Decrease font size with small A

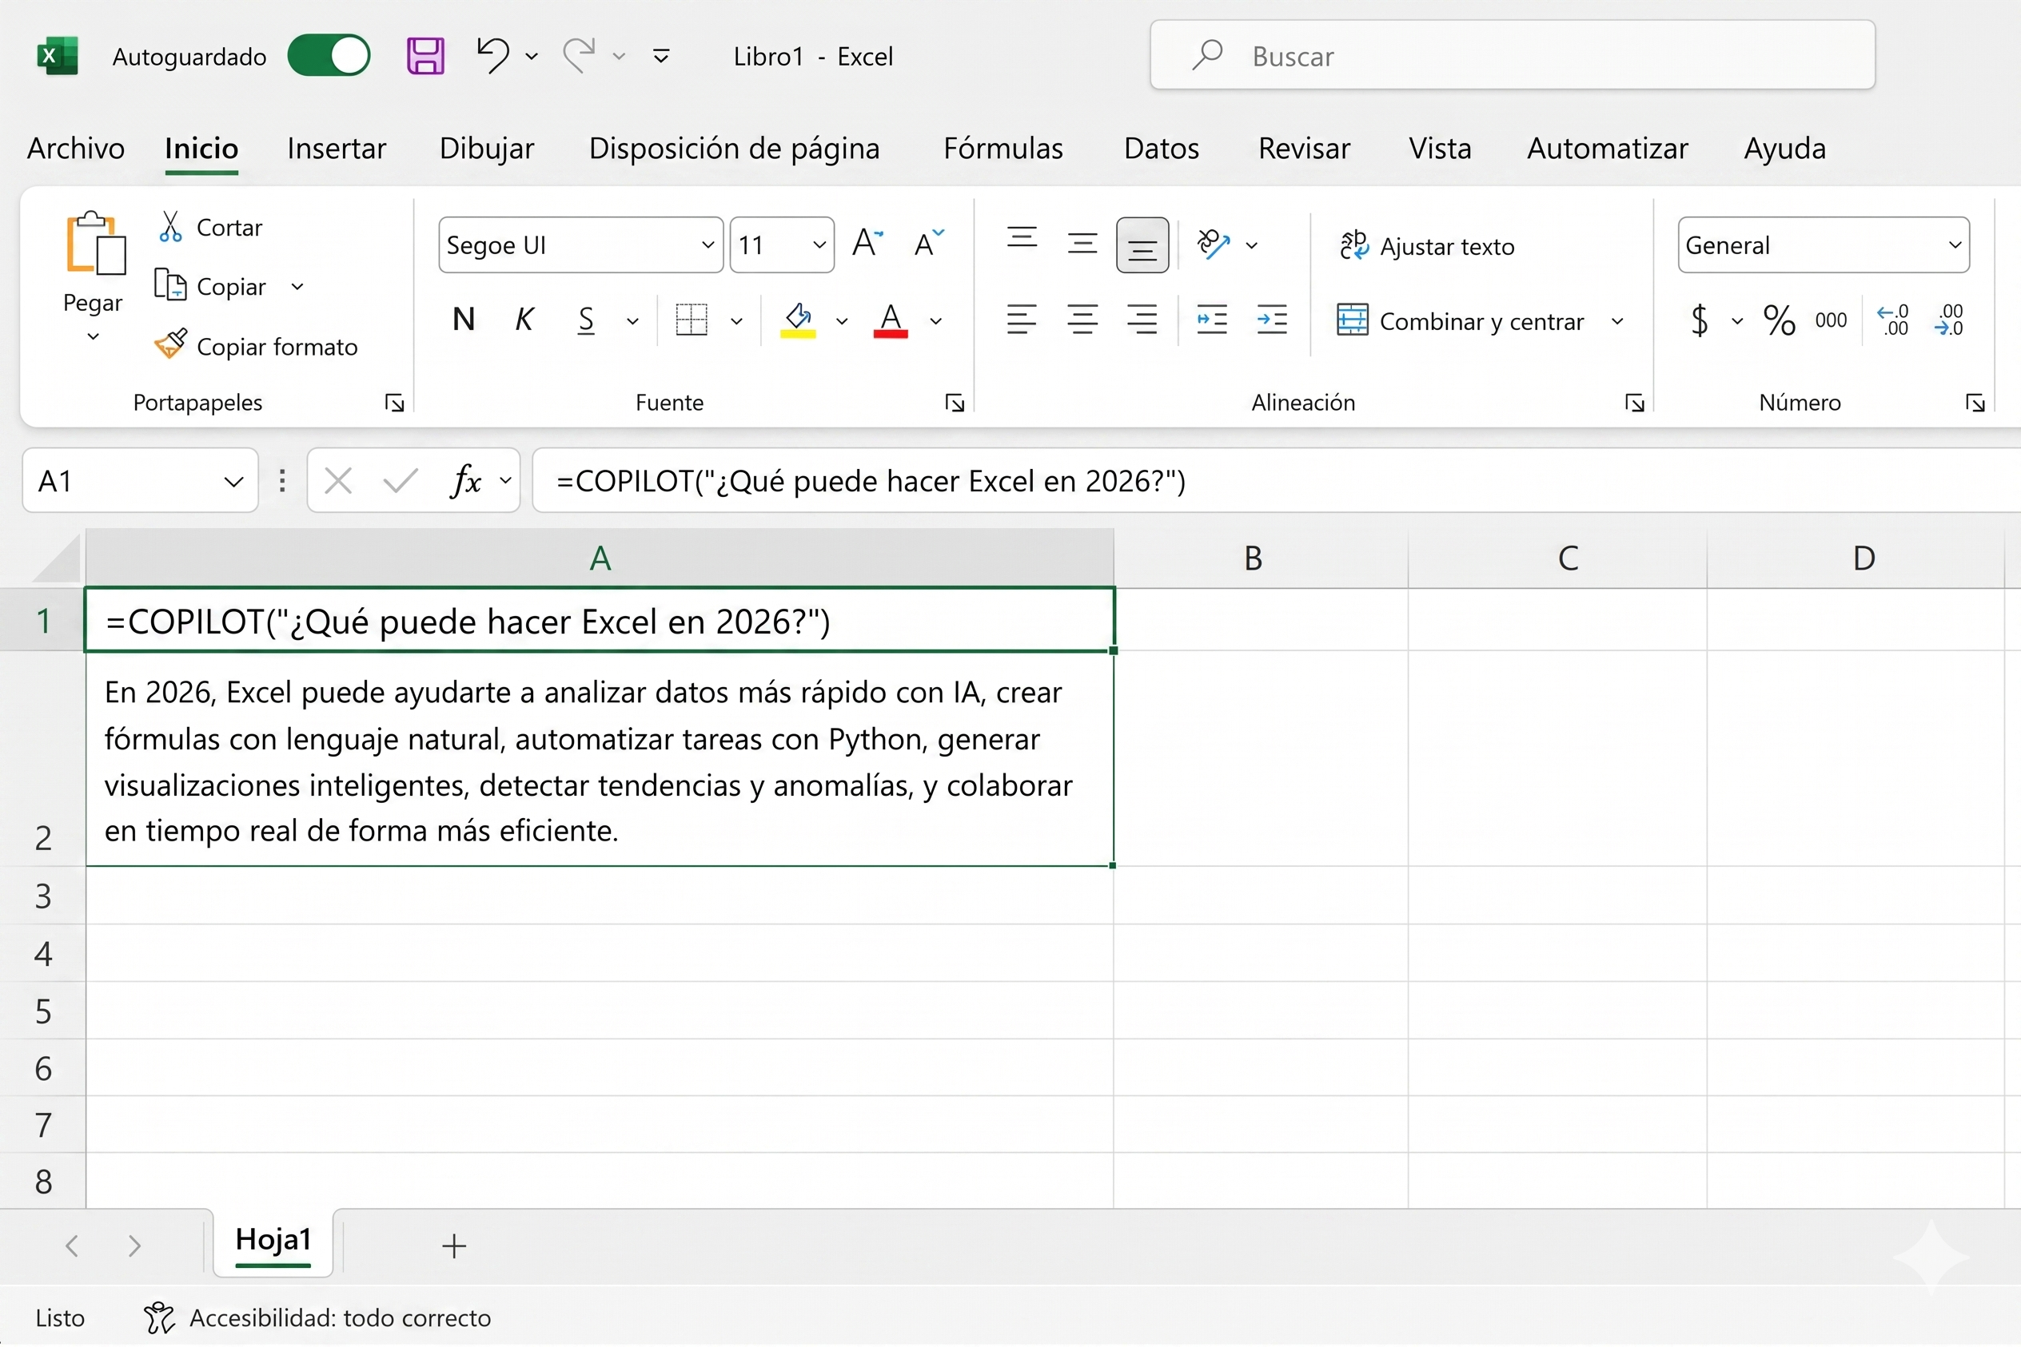pyautogui.click(x=928, y=244)
